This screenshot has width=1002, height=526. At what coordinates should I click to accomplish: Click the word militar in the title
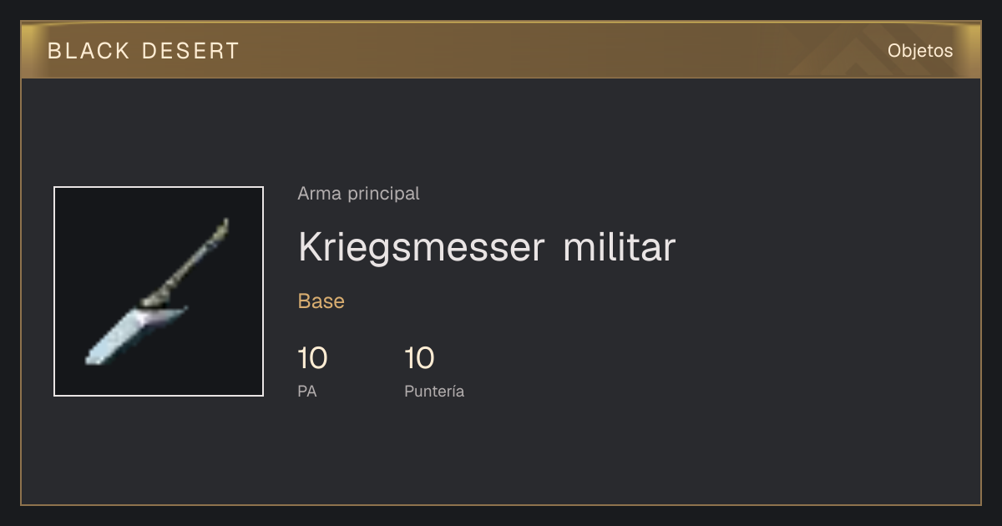click(x=619, y=247)
